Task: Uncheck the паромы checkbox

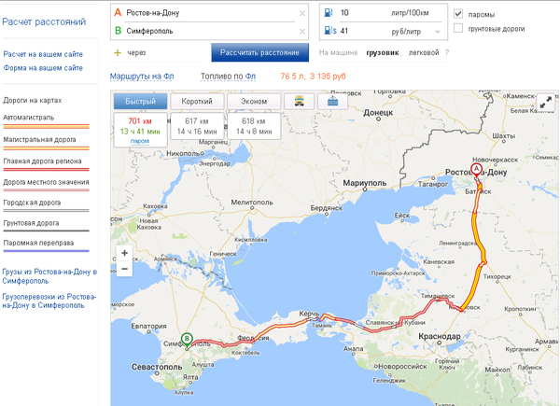Action: click(x=458, y=14)
